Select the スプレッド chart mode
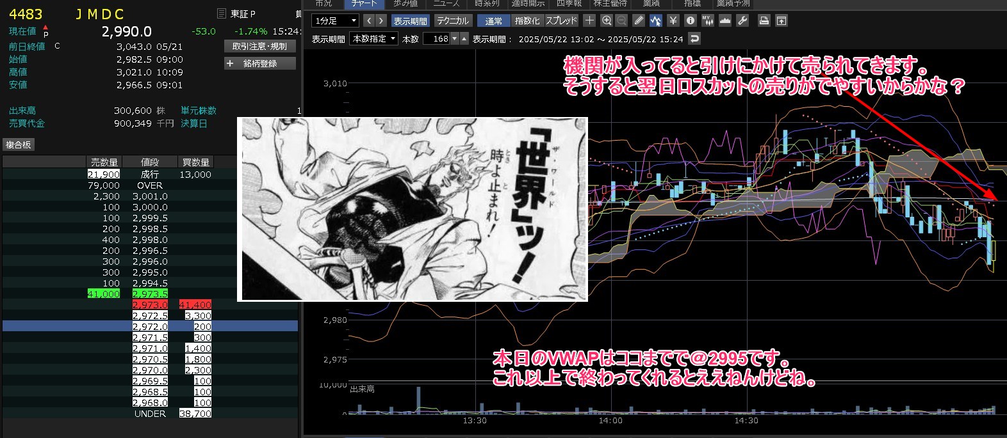This screenshot has width=1007, height=438. (561, 20)
